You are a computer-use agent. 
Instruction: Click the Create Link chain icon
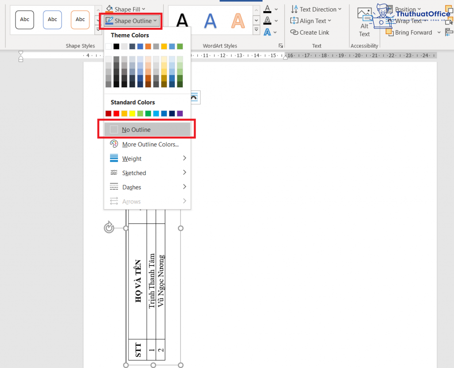(294, 32)
